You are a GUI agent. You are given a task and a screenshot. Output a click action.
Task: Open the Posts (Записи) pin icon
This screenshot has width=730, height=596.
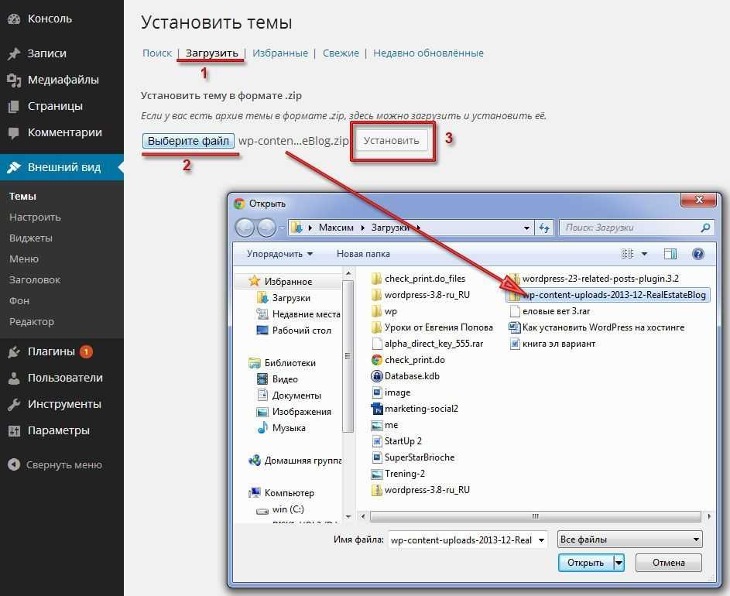[x=13, y=54]
